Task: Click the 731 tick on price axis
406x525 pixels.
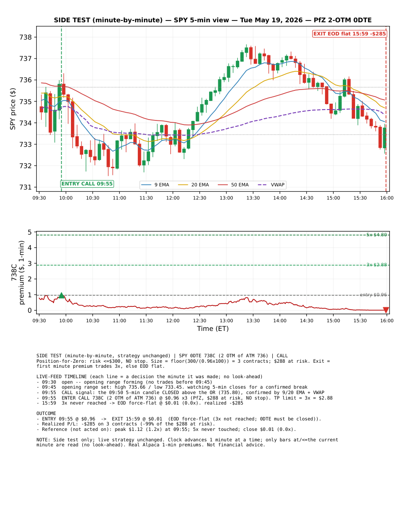Action: click(x=25, y=187)
